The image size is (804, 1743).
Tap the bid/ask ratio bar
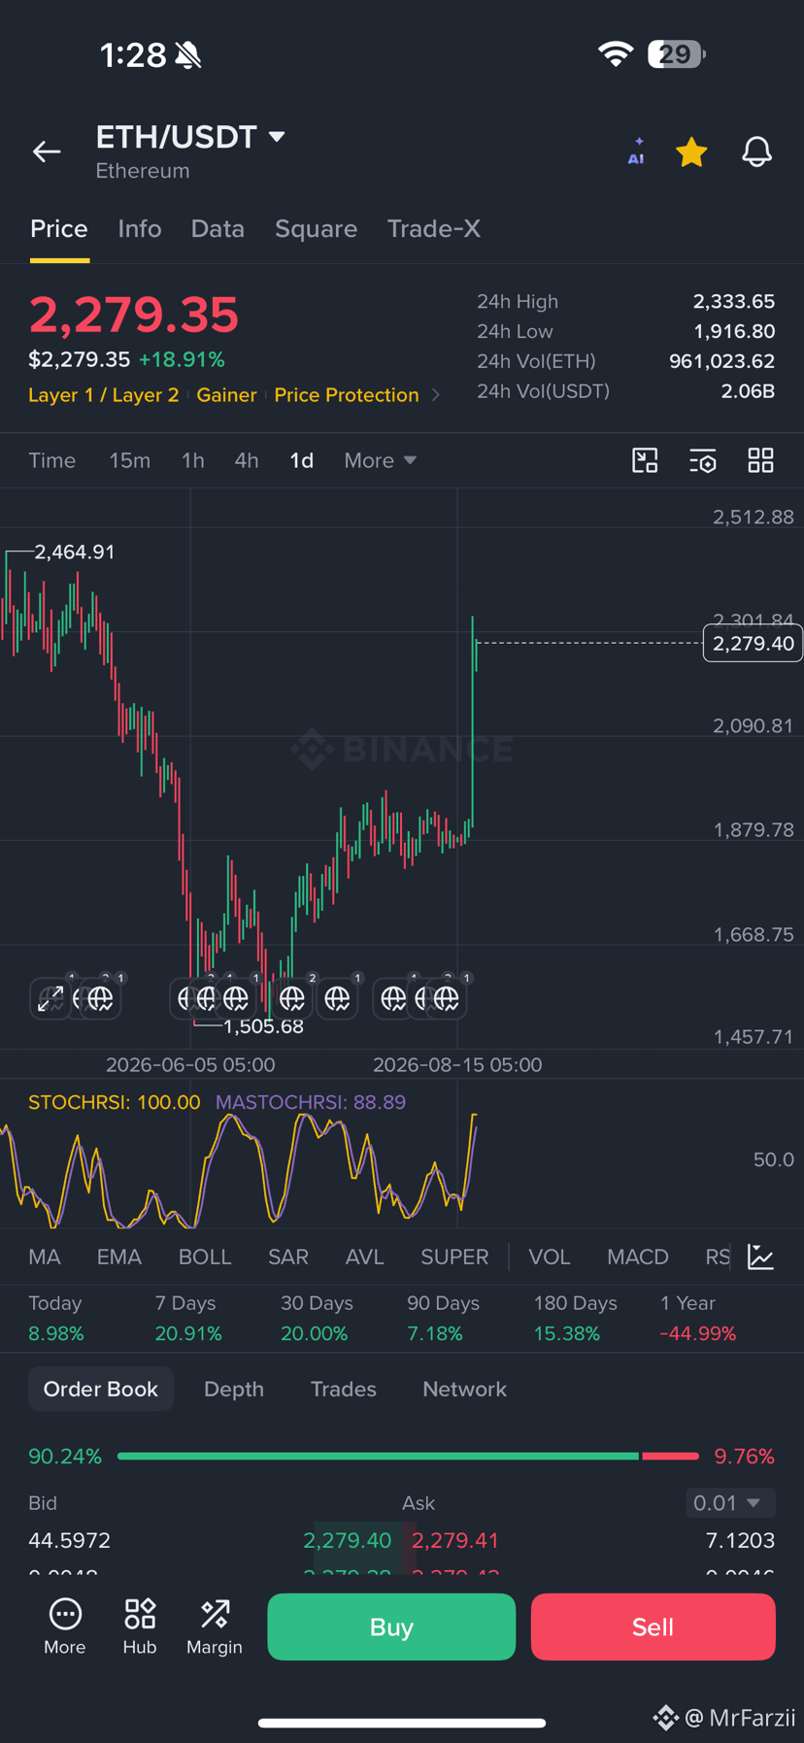(408, 1456)
